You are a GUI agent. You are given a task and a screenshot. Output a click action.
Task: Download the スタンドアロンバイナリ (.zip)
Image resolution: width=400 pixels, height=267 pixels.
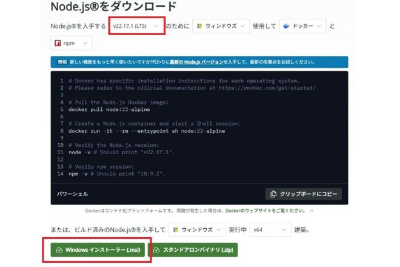point(193,249)
